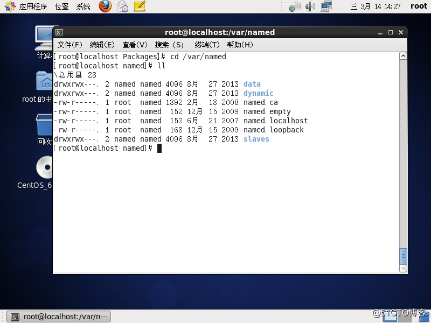Screen dimensions: 431x323
Task: Open the 终端(T) terminal menu
Action: (207, 45)
